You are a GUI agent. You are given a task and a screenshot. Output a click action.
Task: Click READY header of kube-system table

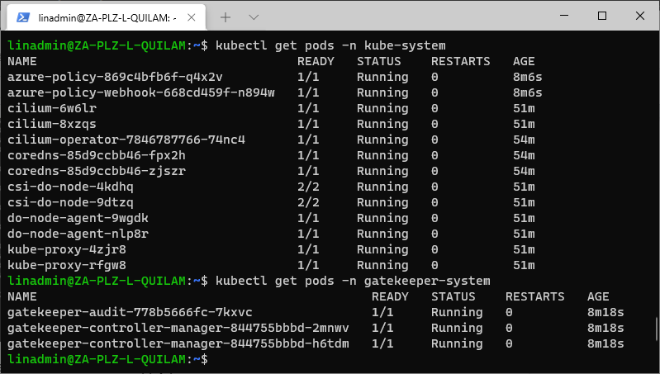(316, 61)
